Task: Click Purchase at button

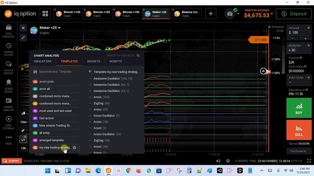Action: click(x=299, y=151)
